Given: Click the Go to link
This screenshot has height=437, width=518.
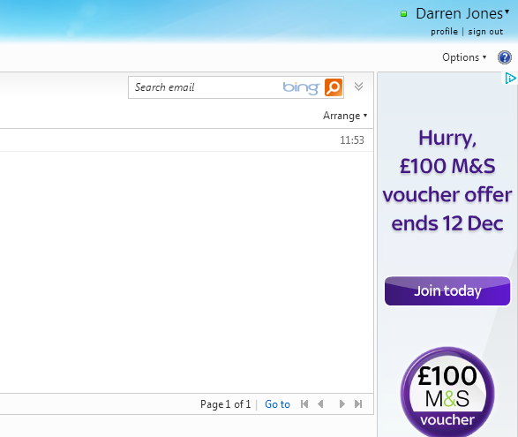Looking at the screenshot, I should (277, 404).
